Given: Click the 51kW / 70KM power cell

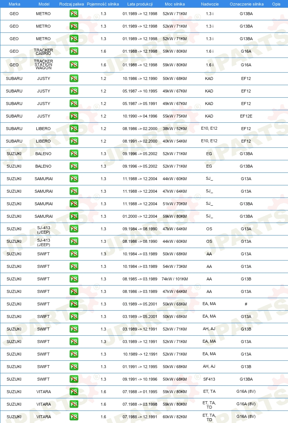Looking at the screenshot, I should (x=175, y=204).
